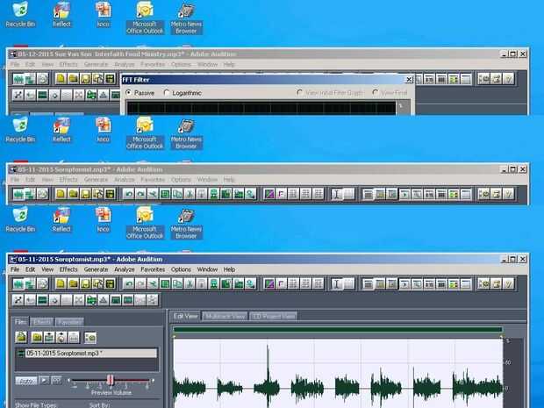
Task: Click the Redo arrow icon in the active window toolbar
Action: (140, 283)
